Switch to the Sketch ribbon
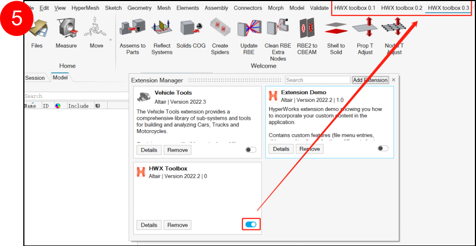This screenshot has width=476, height=246. [113, 8]
